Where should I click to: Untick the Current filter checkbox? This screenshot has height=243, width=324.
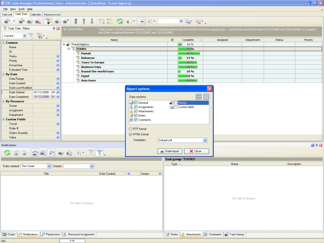(65, 29)
